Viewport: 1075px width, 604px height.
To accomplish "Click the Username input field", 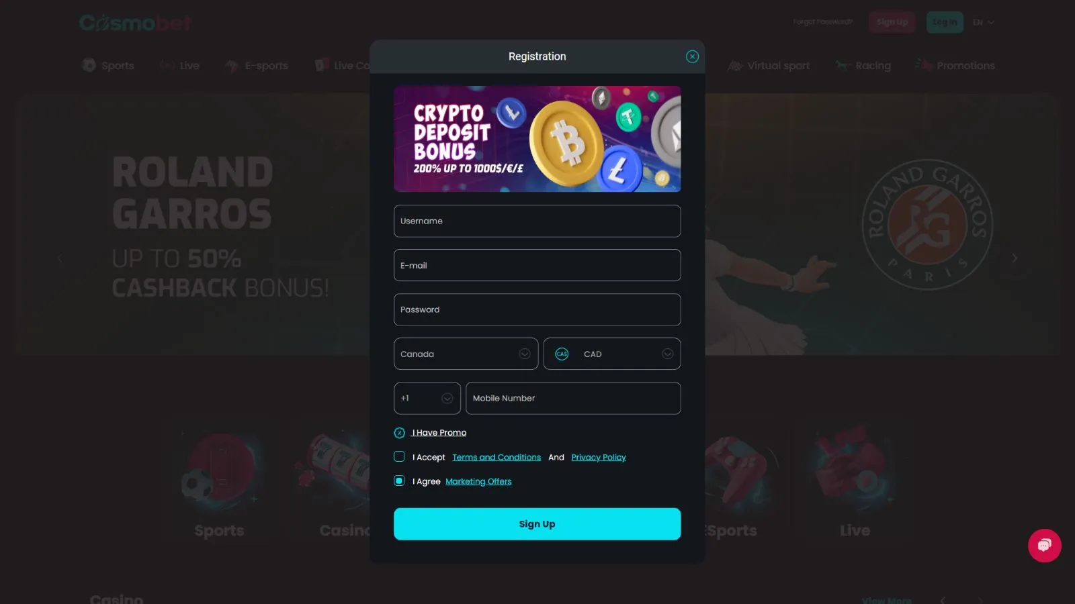I will pos(537,221).
